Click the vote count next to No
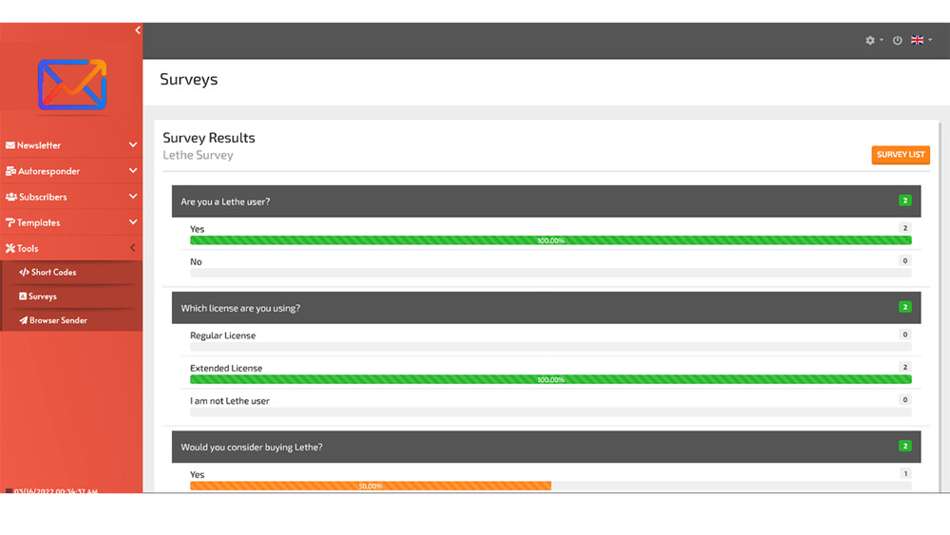The width and height of the screenshot is (950, 535). [x=905, y=260]
